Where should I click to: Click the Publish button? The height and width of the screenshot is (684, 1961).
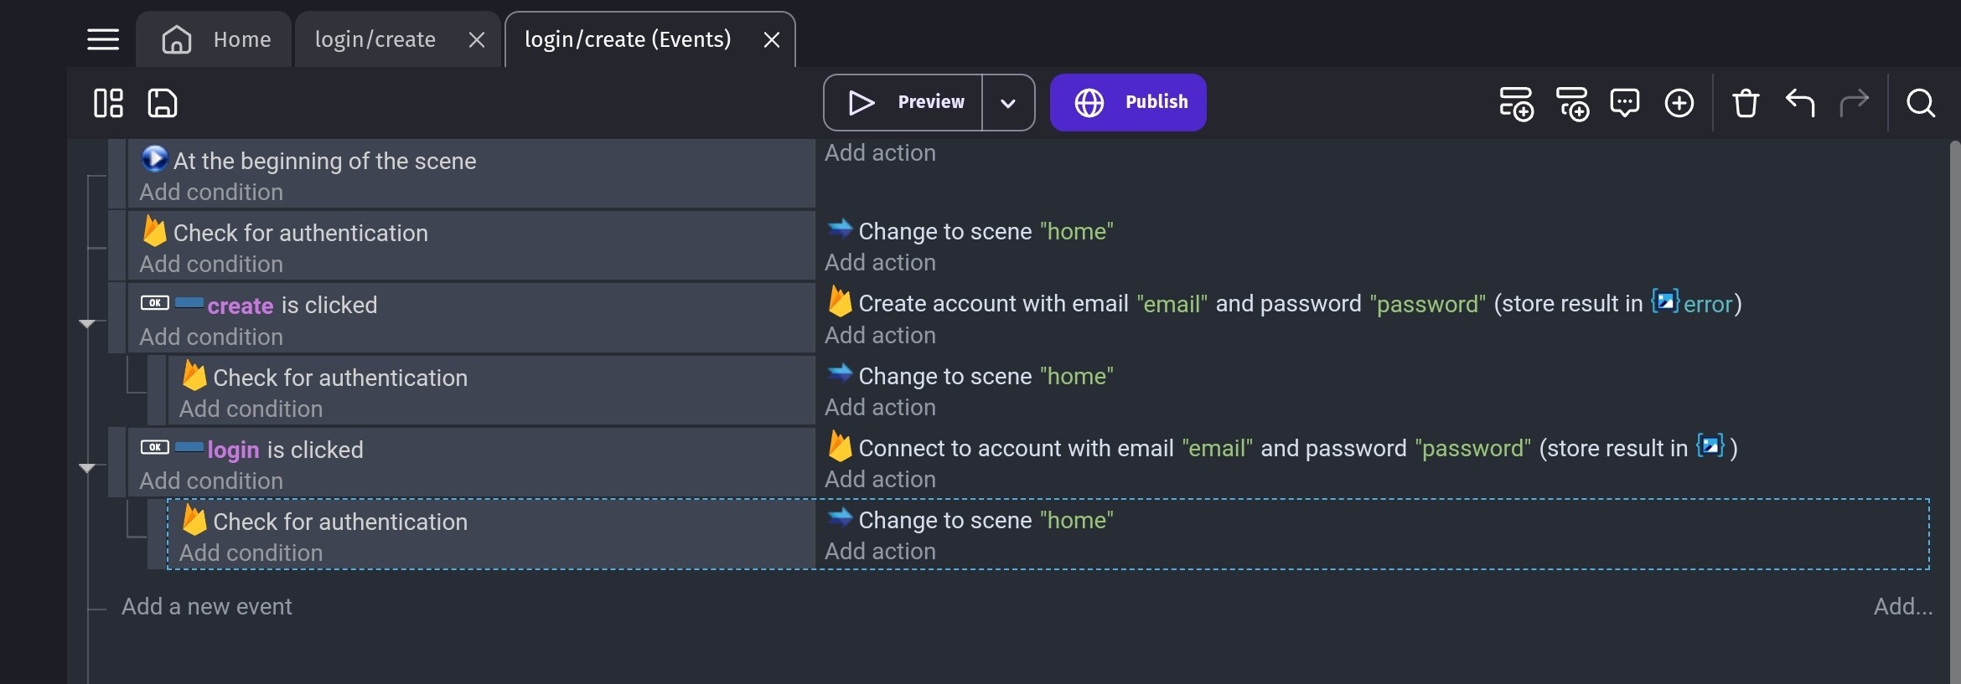click(x=1128, y=102)
